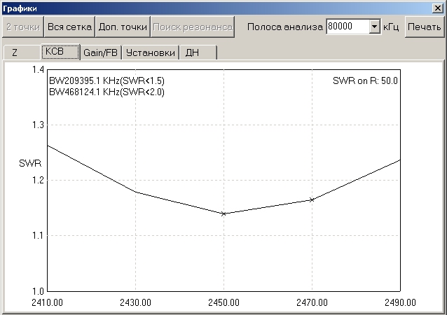The height and width of the screenshot is (315, 447).
Task: Click the curve marker at 2450 MHz
Action: 224,213
